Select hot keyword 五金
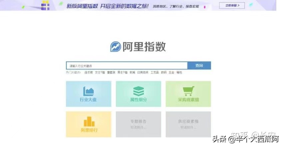 click(x=171, y=73)
